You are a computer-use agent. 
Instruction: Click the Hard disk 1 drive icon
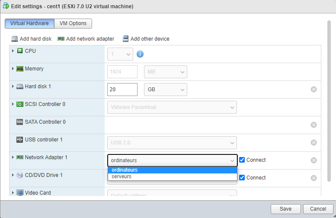coord(20,87)
